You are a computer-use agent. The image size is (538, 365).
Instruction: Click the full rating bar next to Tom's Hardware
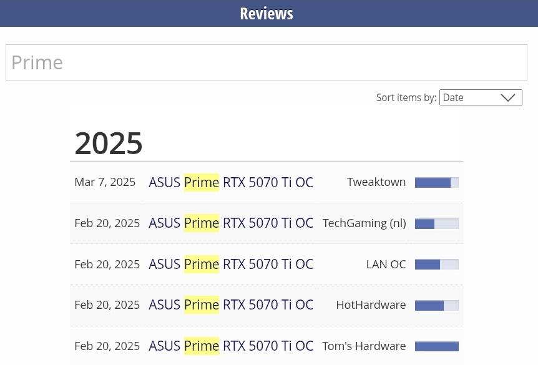[437, 346]
